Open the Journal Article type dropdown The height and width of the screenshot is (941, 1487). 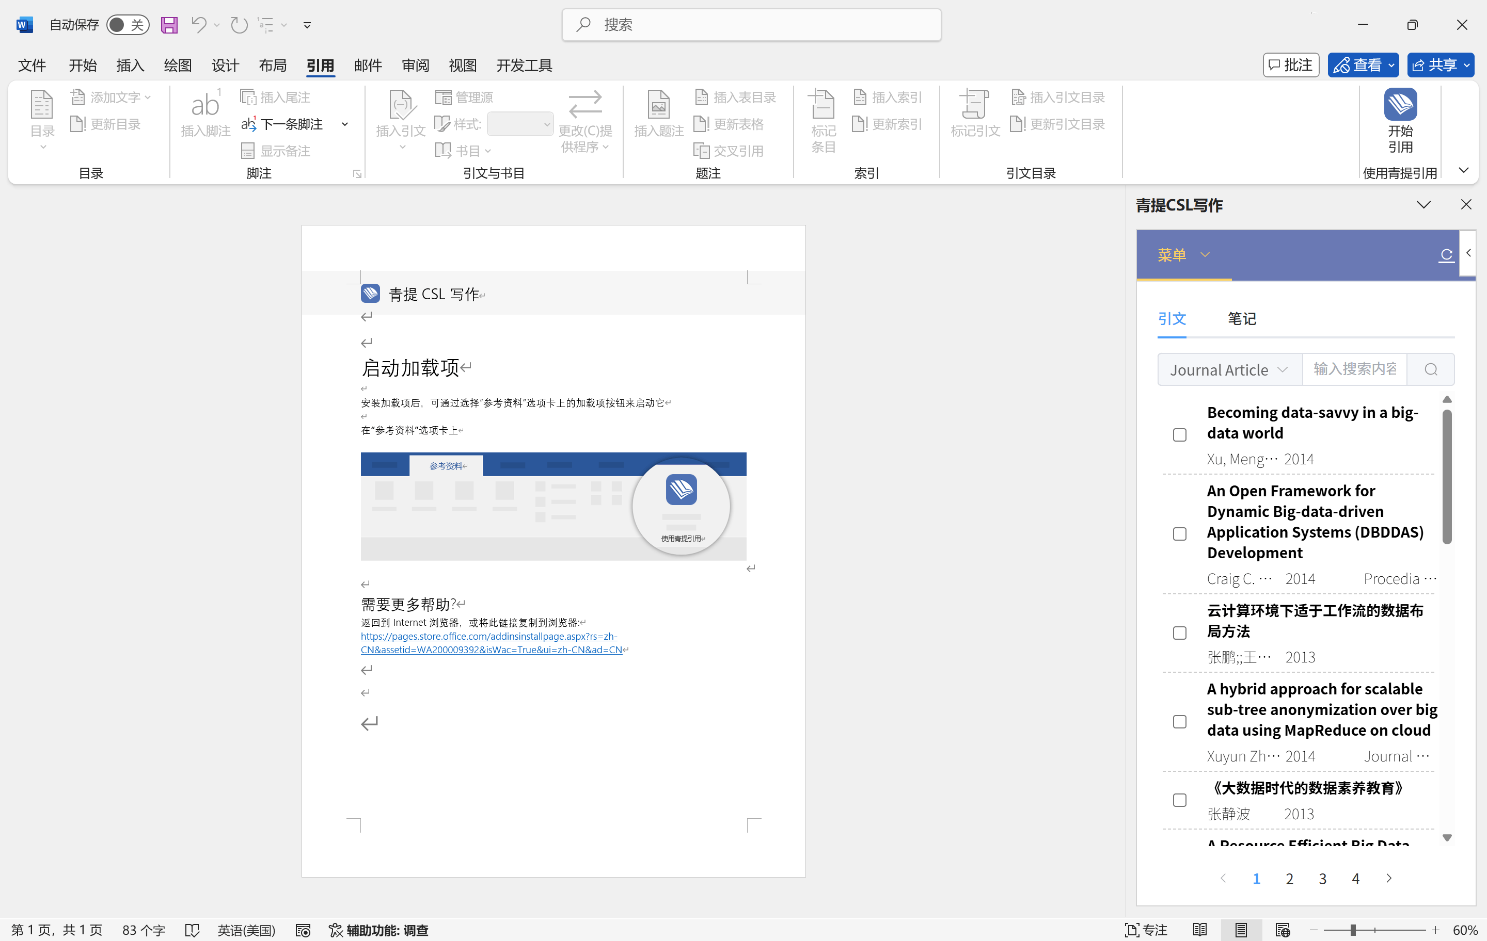click(1229, 369)
